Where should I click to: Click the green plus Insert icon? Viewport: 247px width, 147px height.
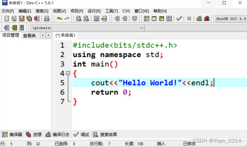tap(14, 28)
